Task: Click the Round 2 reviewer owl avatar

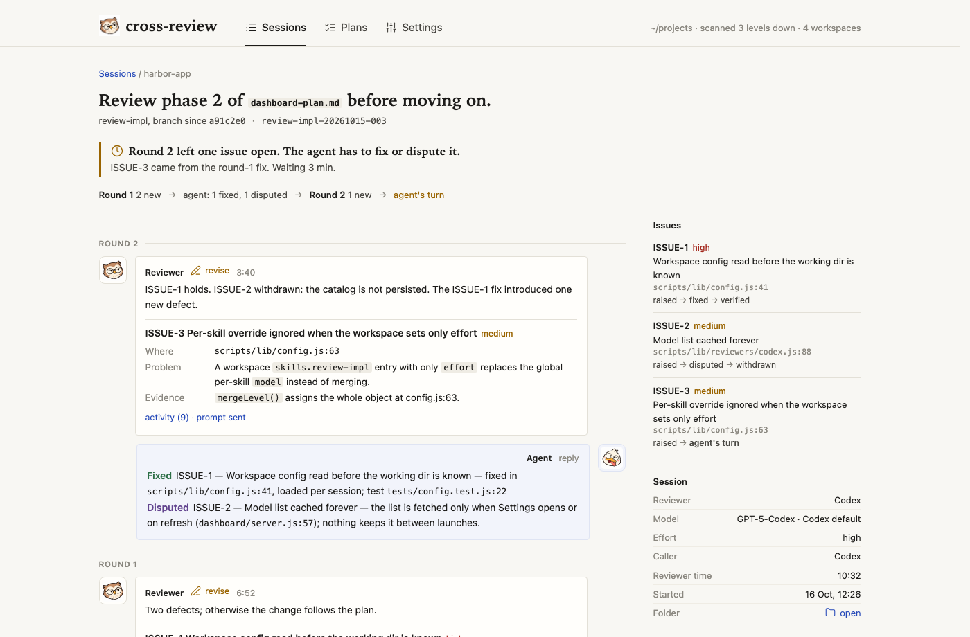Action: point(113,270)
